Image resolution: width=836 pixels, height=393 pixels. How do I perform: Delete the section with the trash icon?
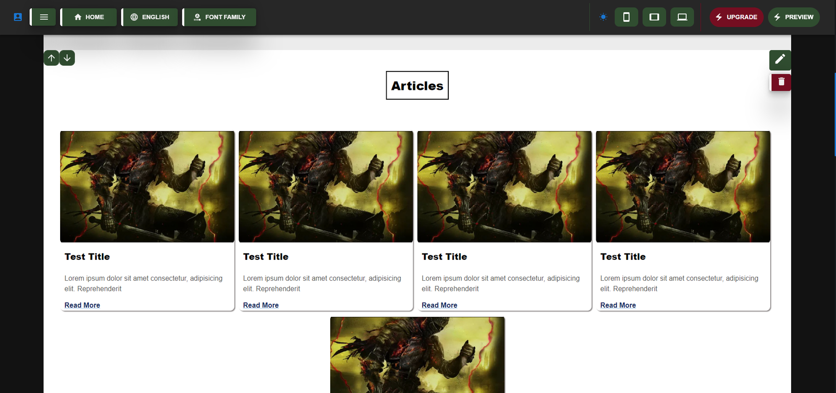pos(781,82)
